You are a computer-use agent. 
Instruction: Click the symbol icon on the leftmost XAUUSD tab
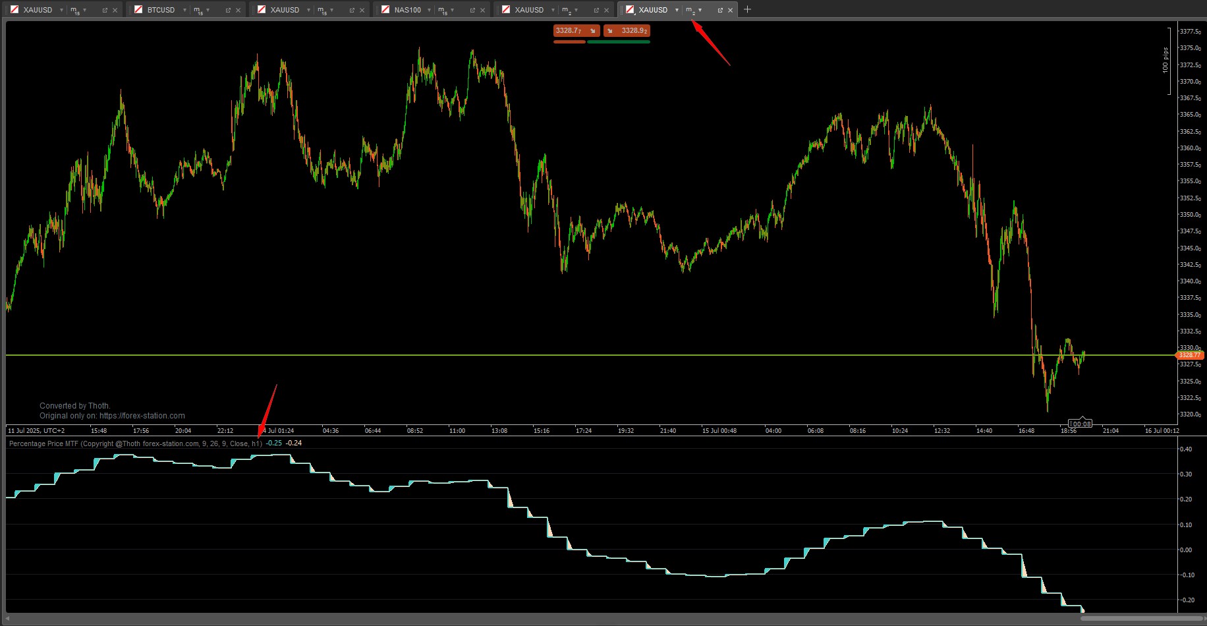click(x=14, y=10)
